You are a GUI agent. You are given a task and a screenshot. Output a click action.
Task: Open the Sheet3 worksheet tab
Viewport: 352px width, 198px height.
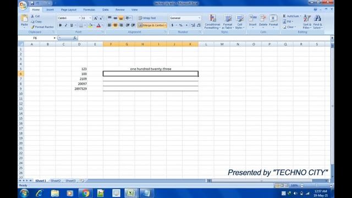70,181
